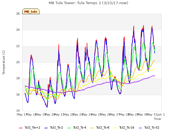Click the purple Tul2_Ts-32 legend swatch
Viewport: 178px width, 133px height.
(140, 128)
